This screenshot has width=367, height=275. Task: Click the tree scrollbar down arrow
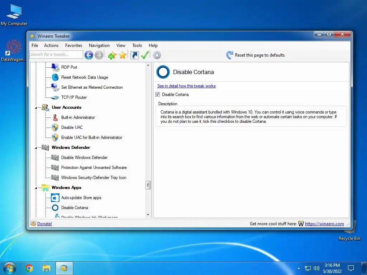point(148,215)
